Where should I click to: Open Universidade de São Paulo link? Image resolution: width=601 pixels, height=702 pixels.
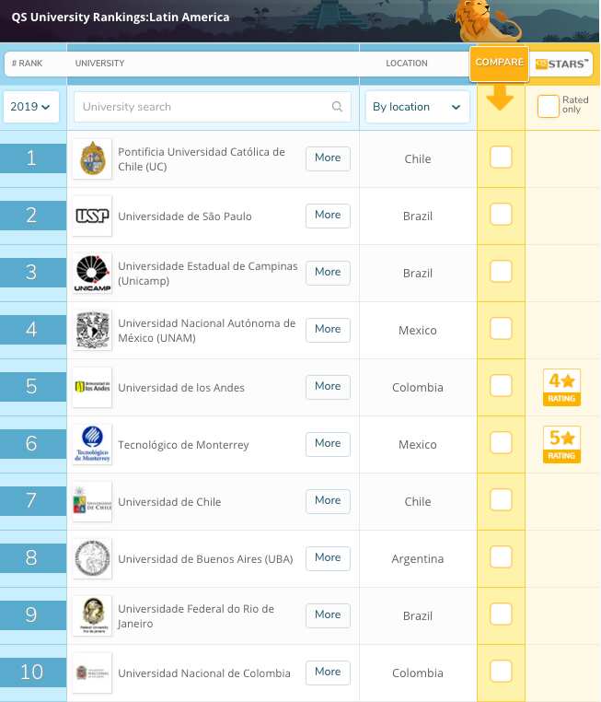click(x=185, y=216)
